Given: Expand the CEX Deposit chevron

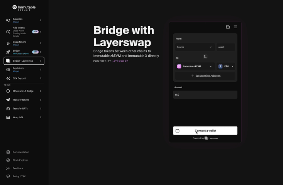Looking at the screenshot, I should (x=41, y=78).
